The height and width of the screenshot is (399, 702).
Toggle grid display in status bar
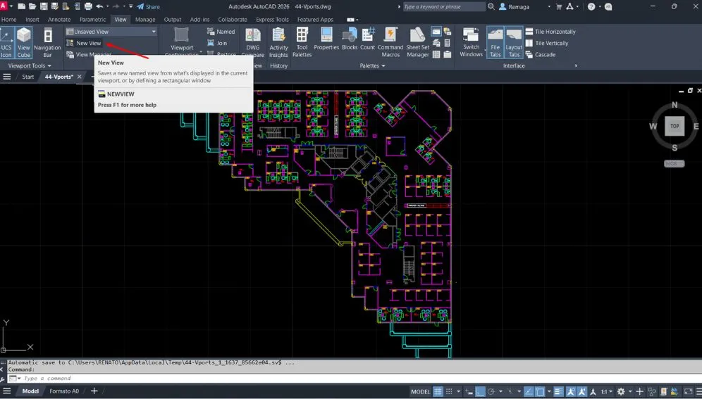438,391
